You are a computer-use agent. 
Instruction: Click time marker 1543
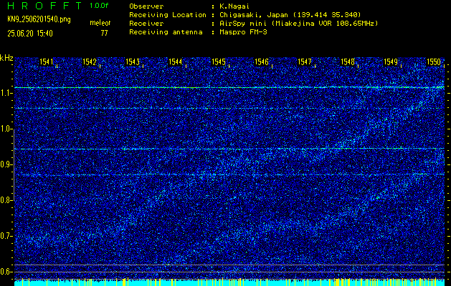click(x=133, y=61)
